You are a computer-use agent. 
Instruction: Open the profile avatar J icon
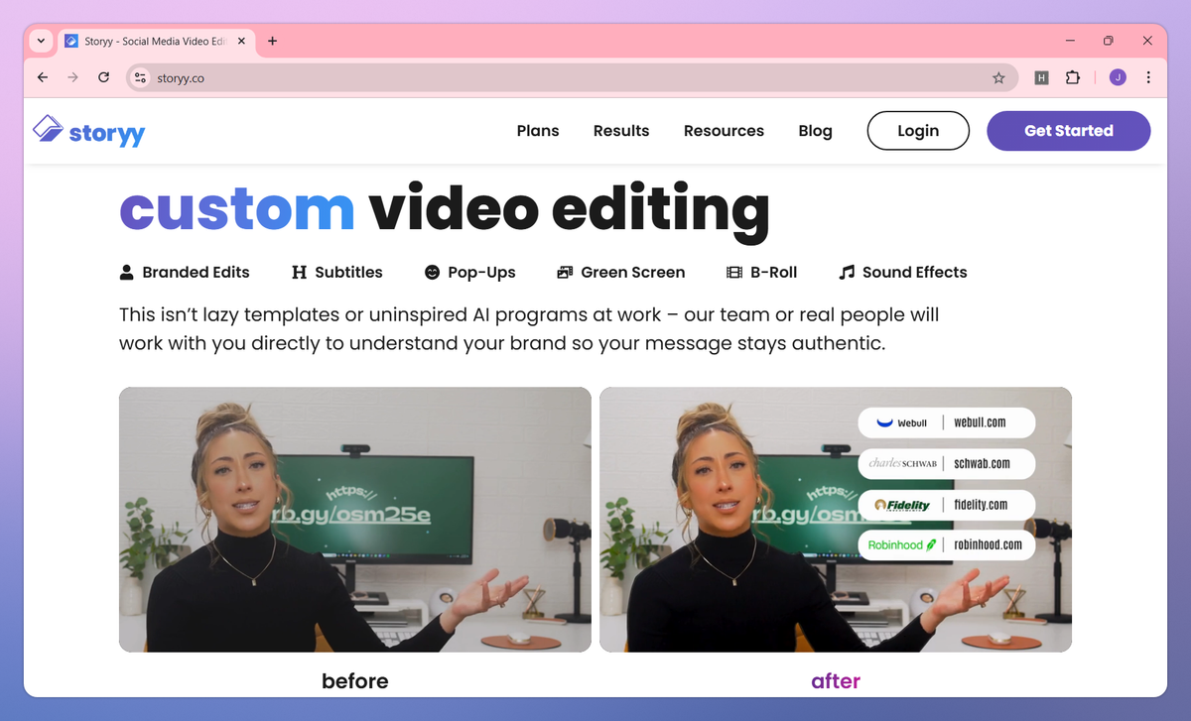point(1118,77)
